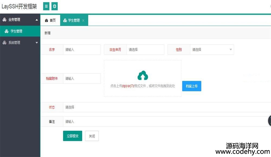
Task: Switch to the 首页 tab
Action: [50, 20]
